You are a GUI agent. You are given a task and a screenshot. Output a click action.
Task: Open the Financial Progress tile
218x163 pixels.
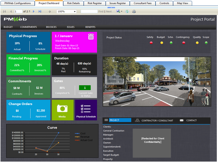coord(28,65)
